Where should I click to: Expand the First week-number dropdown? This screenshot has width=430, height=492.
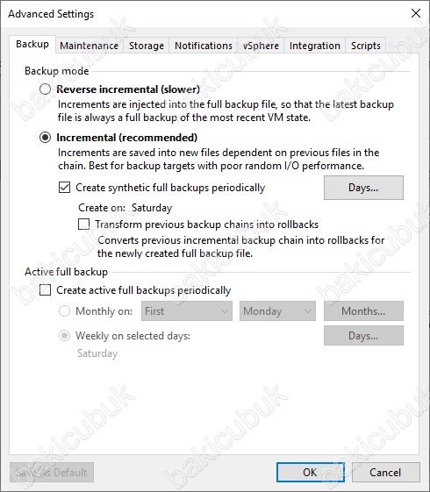coord(187,311)
